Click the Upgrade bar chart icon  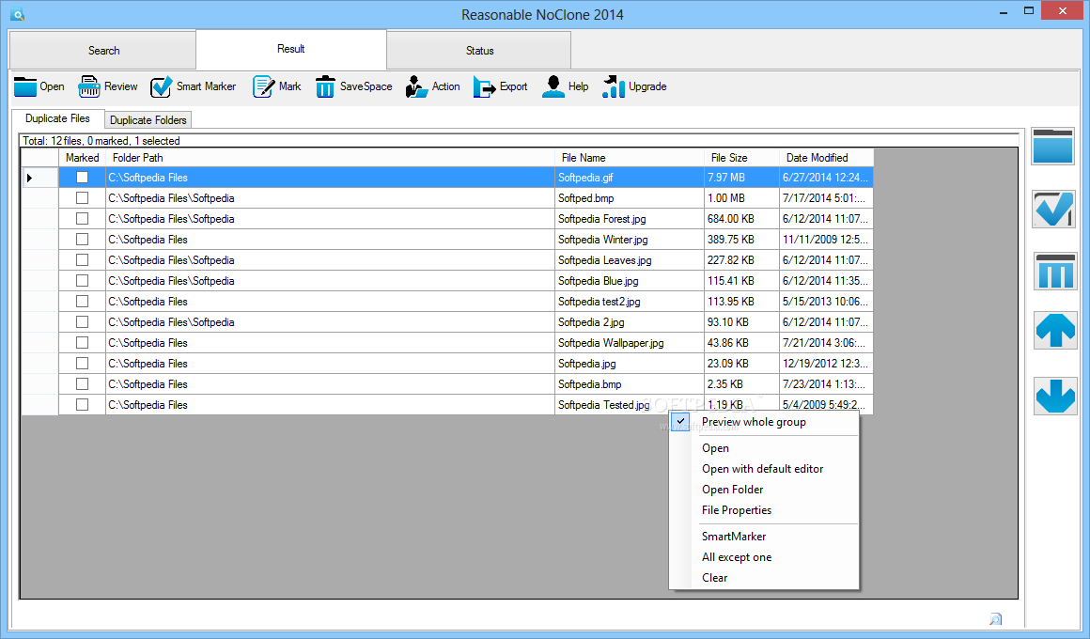pos(613,86)
